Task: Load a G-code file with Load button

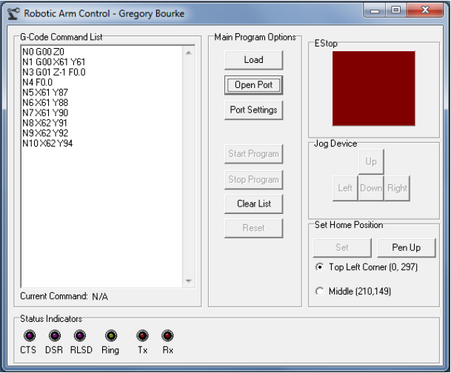Action: pos(253,60)
